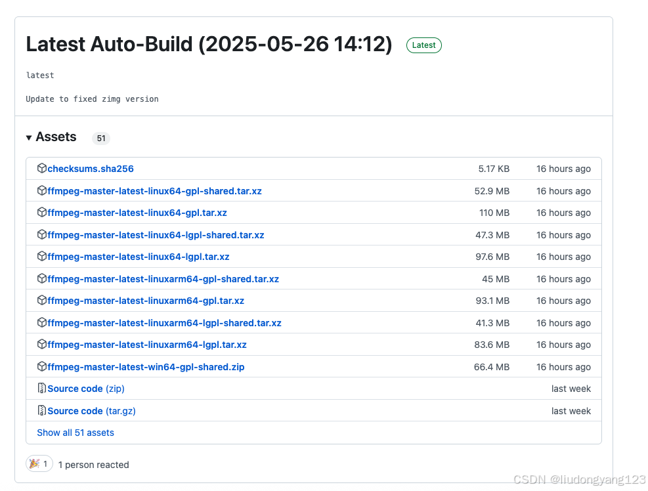Click package icon beside linuxarm64-lgpl.tar.xz

pos(42,344)
